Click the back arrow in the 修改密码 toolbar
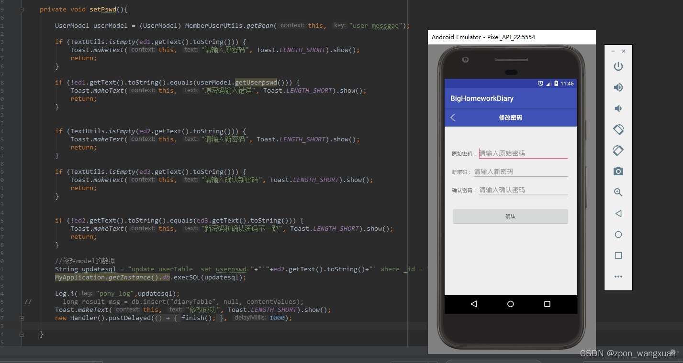Viewport: 683px width, 363px height. [452, 117]
